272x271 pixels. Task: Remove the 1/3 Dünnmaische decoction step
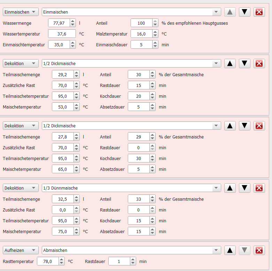coord(259,188)
